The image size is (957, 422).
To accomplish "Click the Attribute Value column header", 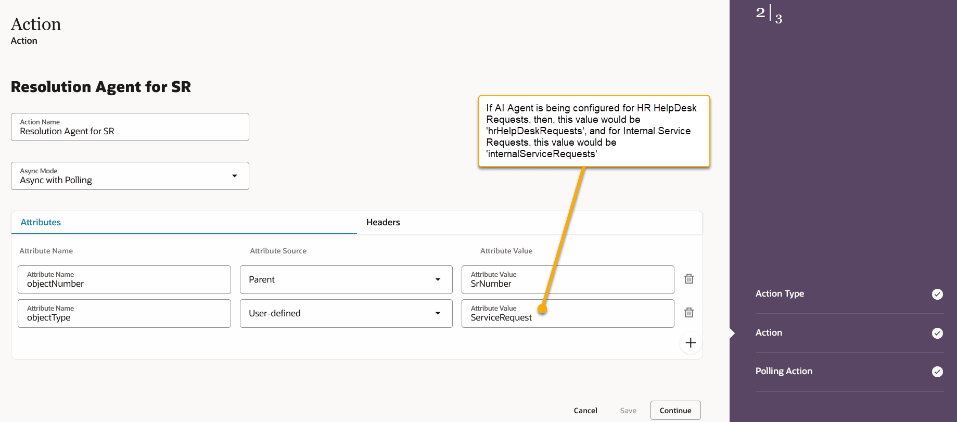I will click(506, 251).
